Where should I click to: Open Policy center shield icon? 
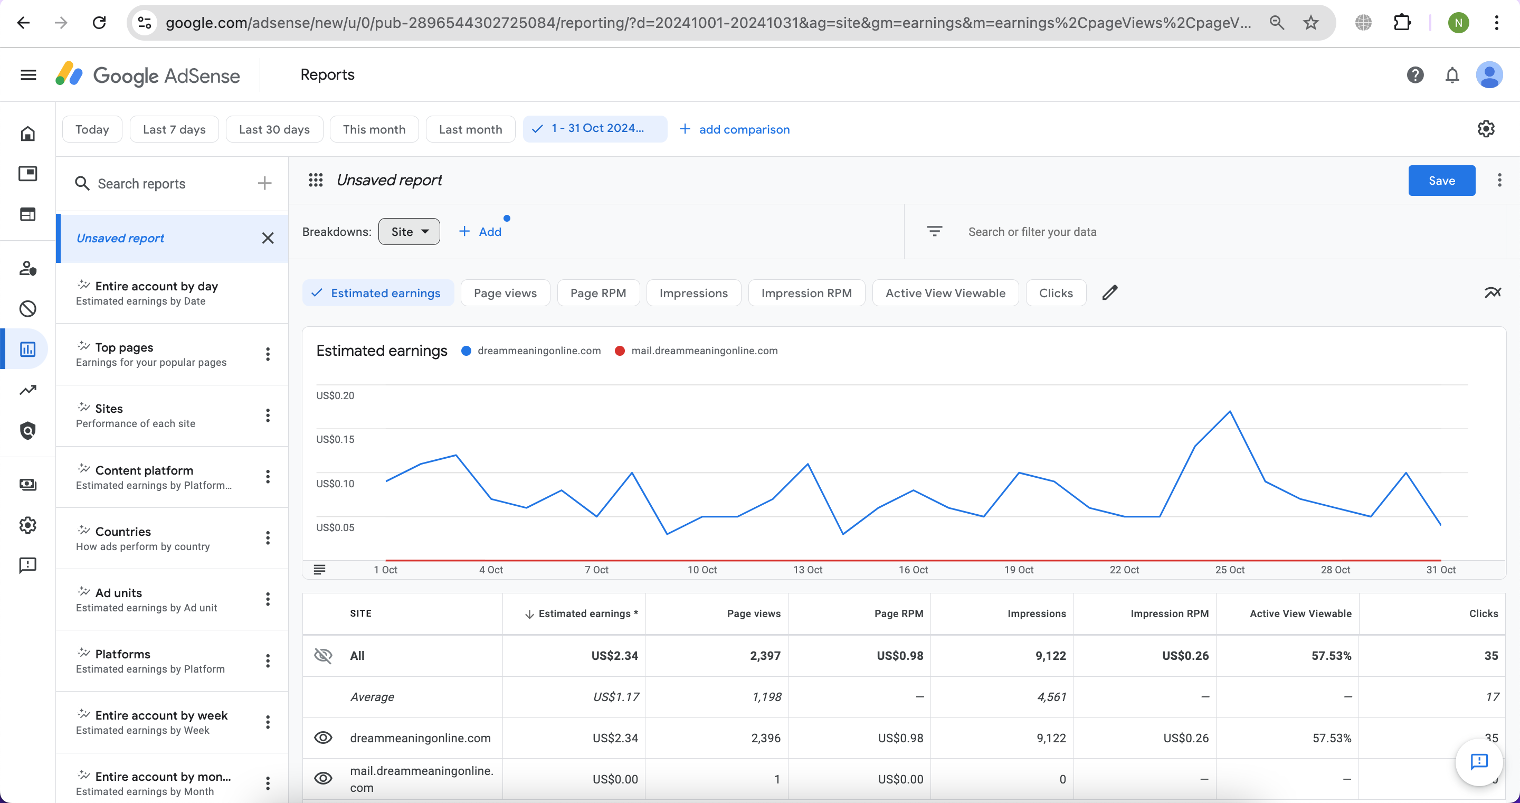pyautogui.click(x=28, y=431)
